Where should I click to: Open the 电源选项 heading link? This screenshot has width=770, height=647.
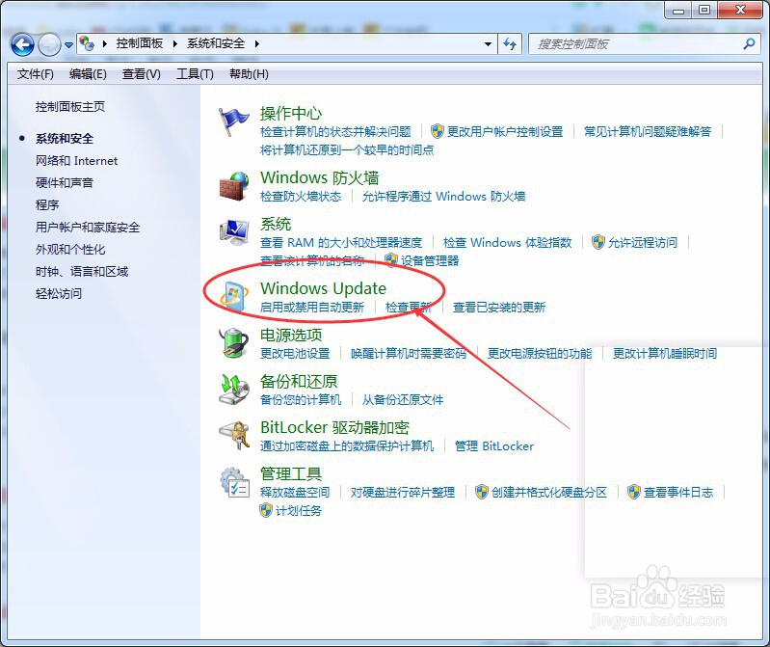coord(291,335)
